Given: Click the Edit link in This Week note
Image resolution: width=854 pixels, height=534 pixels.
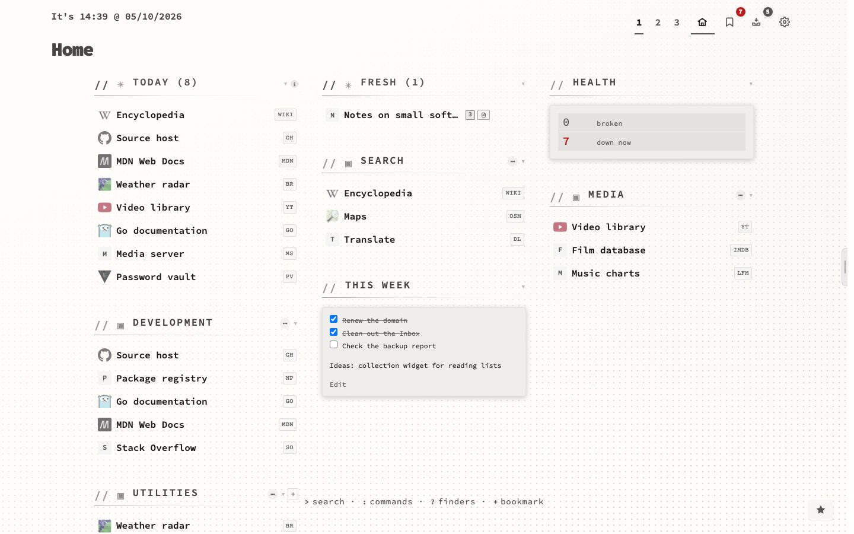Looking at the screenshot, I should point(338,385).
